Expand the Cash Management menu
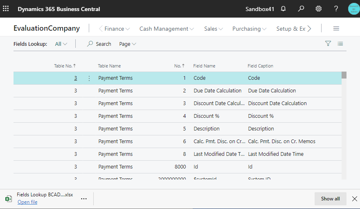360x209 pixels. [166, 29]
